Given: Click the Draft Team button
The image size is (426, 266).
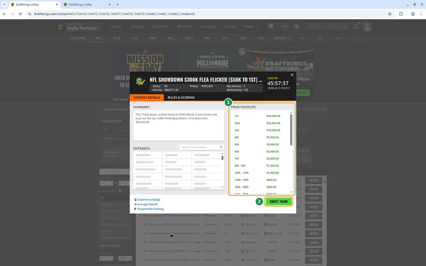Looking at the screenshot, I should pyautogui.click(x=279, y=201).
